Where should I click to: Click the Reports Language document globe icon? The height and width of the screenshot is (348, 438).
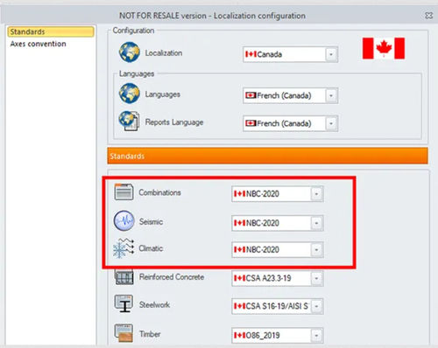pos(129,121)
